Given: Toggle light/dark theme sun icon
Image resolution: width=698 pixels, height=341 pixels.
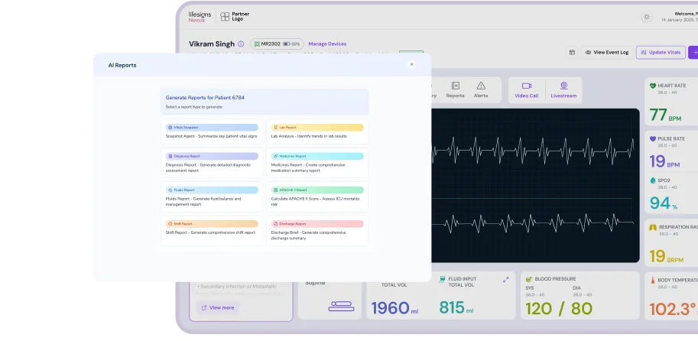Looking at the screenshot, I should coord(647,17).
